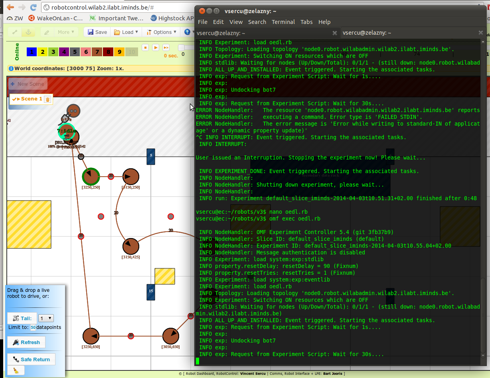Open the terminal Tabs menu
The width and height of the screenshot is (490, 378).
pyautogui.click(x=306, y=22)
